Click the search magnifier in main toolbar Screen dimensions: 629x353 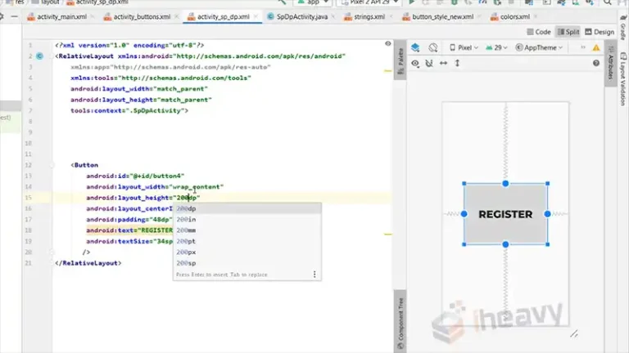click(608, 2)
